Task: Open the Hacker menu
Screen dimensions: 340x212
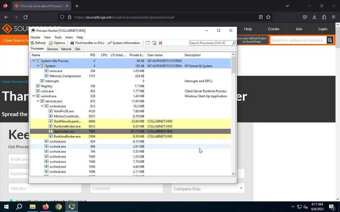Action: (x=35, y=37)
